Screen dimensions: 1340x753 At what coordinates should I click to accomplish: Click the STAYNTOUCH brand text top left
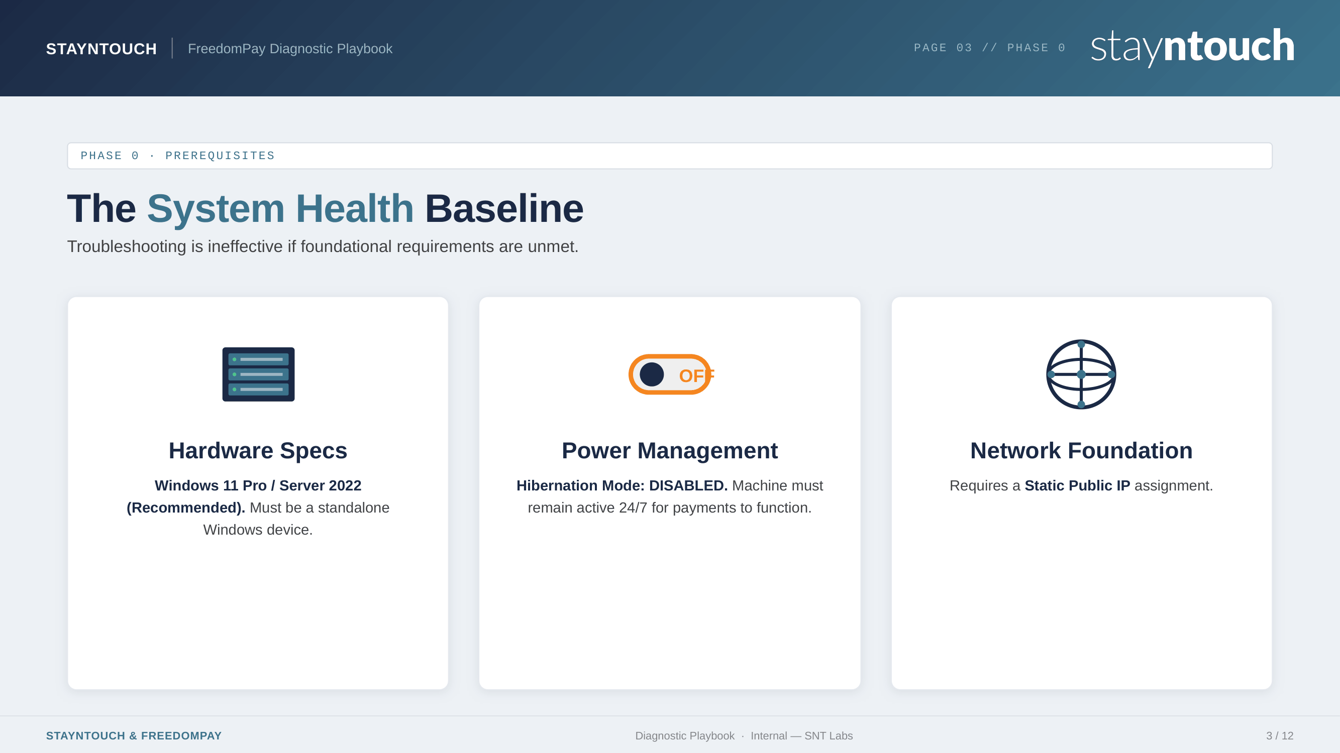click(101, 49)
